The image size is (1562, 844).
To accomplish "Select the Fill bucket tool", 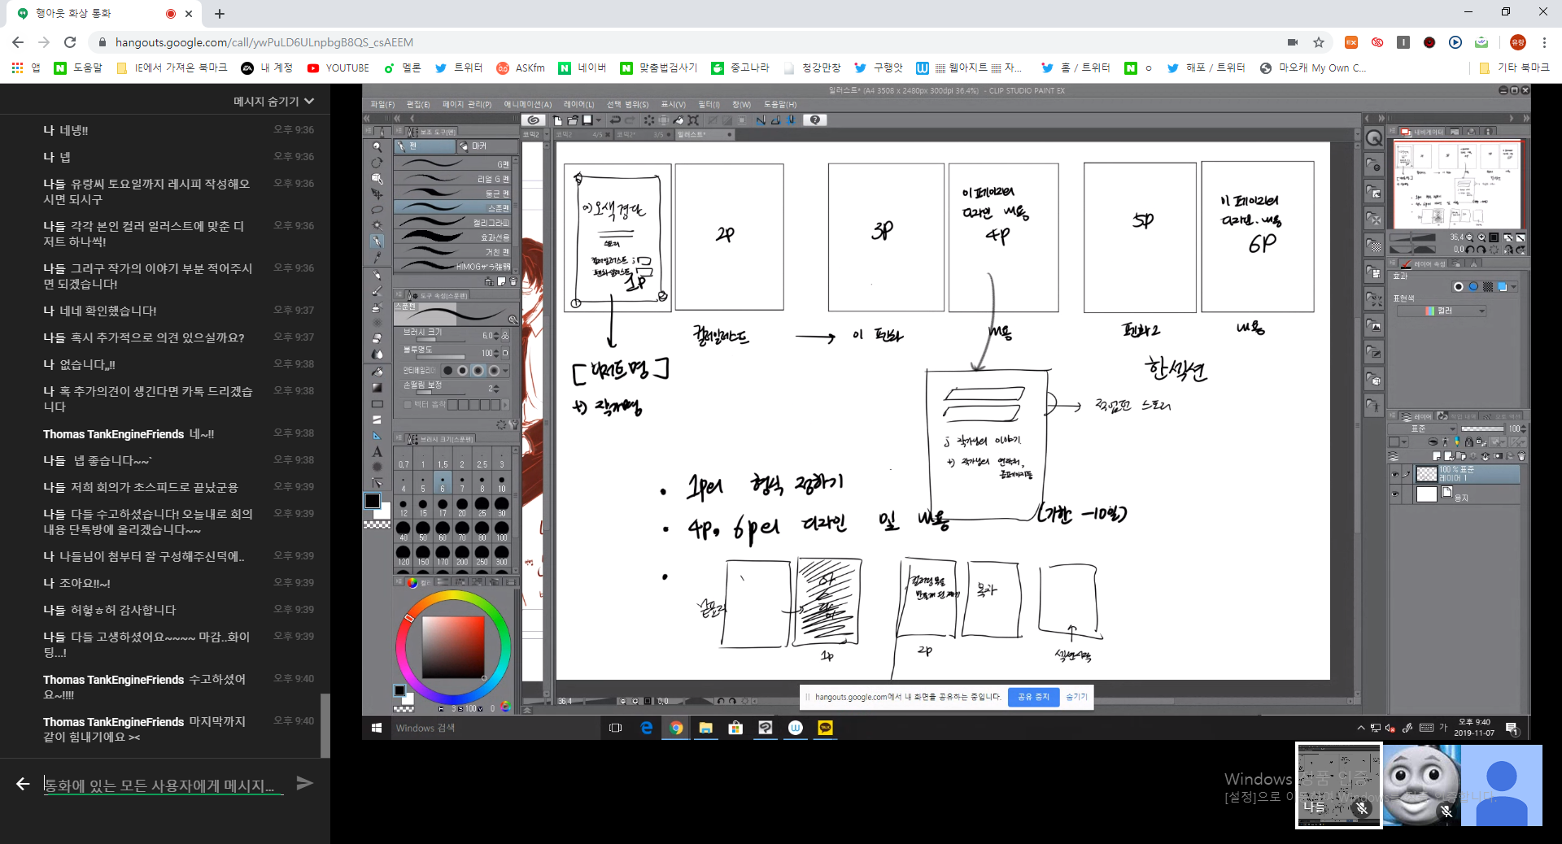I will (x=377, y=372).
